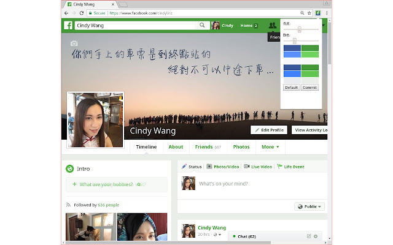
Task: Click What are your hobbies prompt
Action: (x=117, y=184)
